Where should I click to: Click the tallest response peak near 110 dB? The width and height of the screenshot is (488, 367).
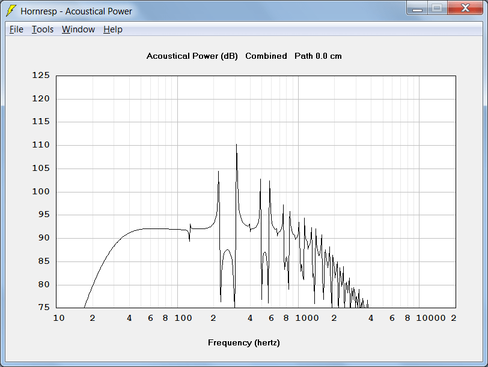(x=237, y=145)
